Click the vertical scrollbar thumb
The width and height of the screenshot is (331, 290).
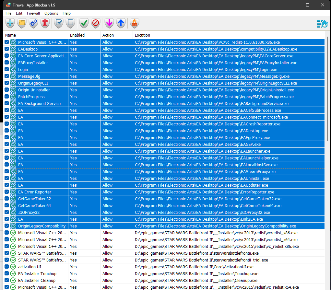pos(327,89)
